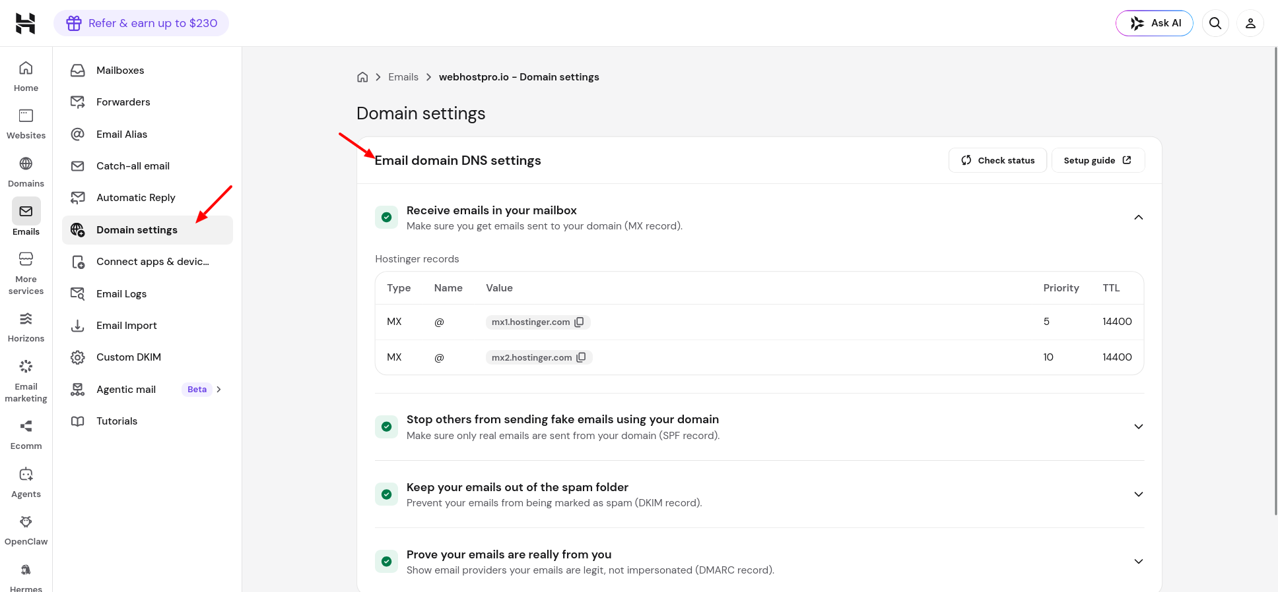Screen dimensions: 1278x592
Task: Click the page vertical scrollbar
Action: point(1275,280)
